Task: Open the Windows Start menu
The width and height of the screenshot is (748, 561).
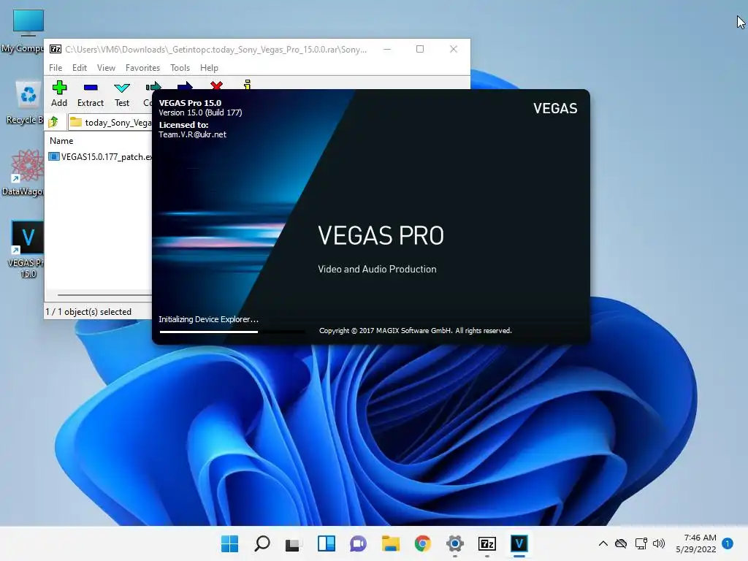Action: coord(229,543)
